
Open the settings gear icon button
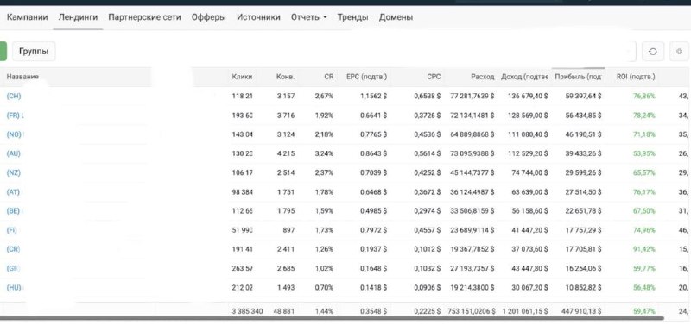[679, 52]
